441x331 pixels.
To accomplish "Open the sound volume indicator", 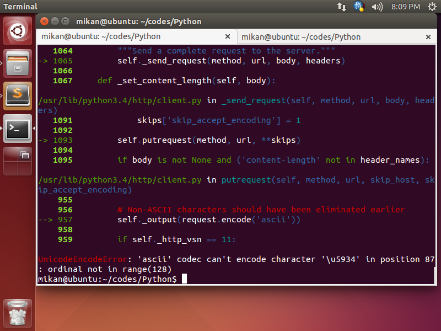I will click(376, 7).
